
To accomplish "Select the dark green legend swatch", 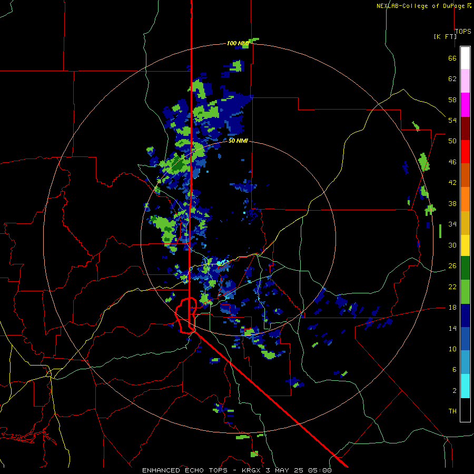I will (x=465, y=268).
